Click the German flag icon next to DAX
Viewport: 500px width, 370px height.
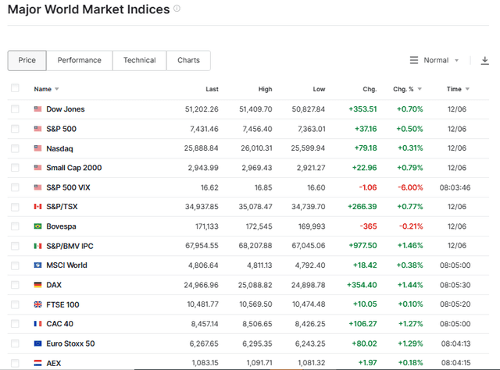click(x=37, y=285)
